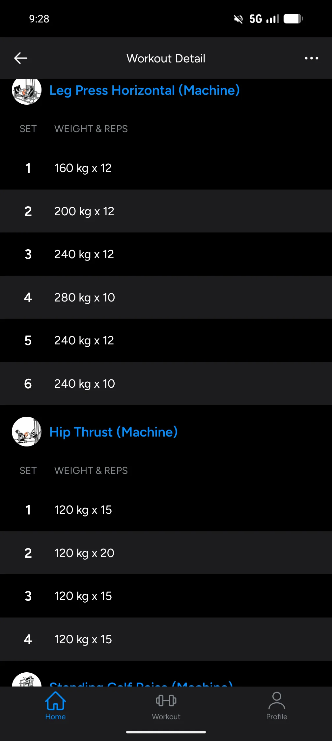Select hip thrust set 2, 120 kg x 20
The height and width of the screenshot is (741, 332).
166,553
